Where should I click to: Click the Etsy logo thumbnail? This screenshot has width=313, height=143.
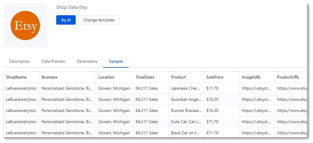click(x=25, y=25)
